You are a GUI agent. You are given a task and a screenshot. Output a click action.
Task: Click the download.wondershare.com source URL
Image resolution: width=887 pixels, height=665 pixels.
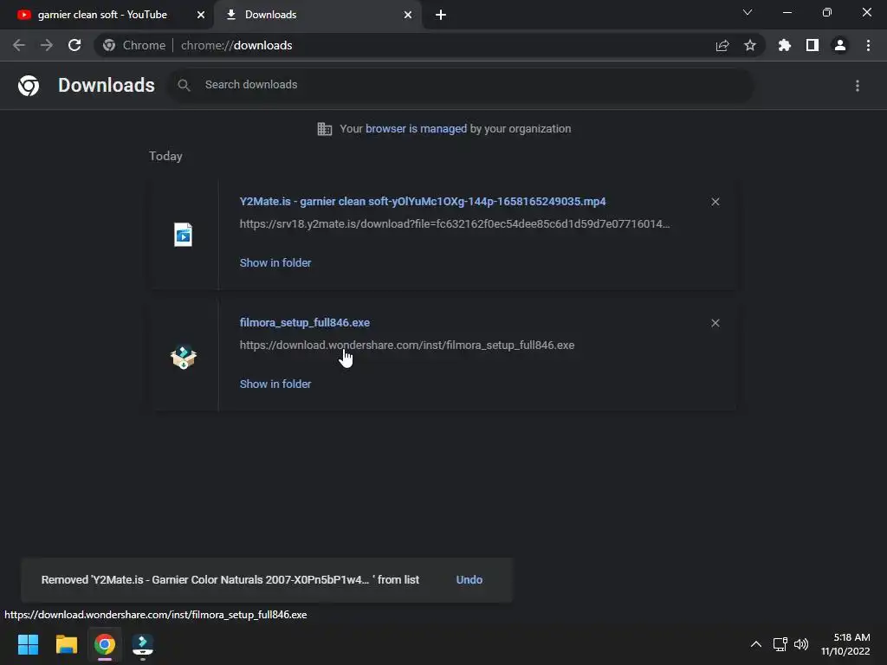click(x=407, y=345)
